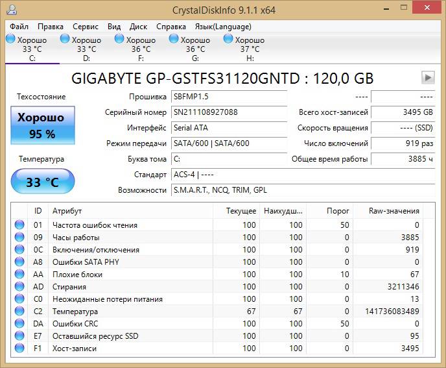Image resolution: width=446 pixels, height=368 pixels.
Task: Select drive H: status orb
Action: (229, 40)
